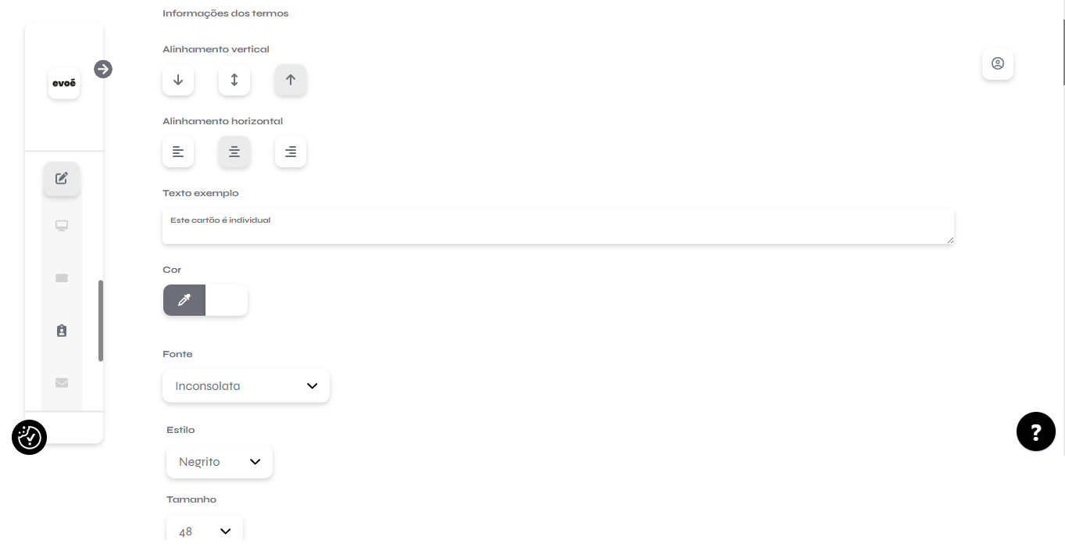1065x551 pixels.
Task: Open the Estilo dropdown showing Negrito
Action: pyautogui.click(x=220, y=462)
